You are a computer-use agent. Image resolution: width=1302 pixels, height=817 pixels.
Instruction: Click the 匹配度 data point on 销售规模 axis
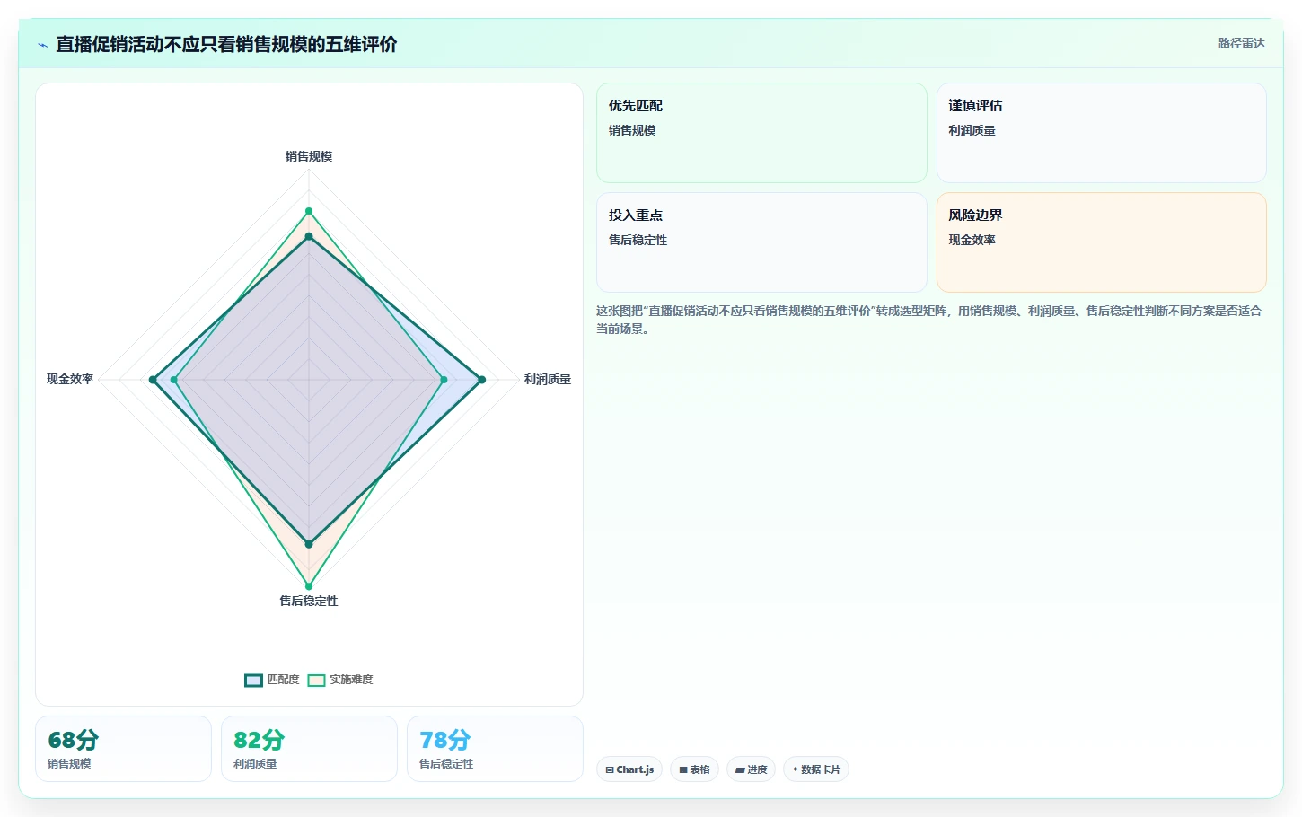[309, 236]
